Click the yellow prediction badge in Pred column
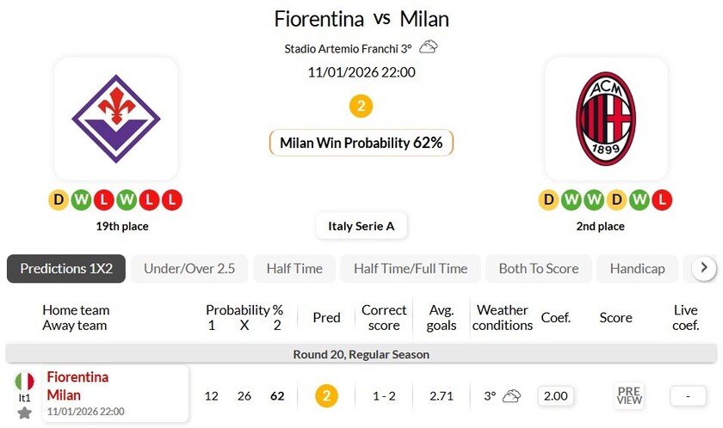The image size is (723, 428). pos(326,396)
